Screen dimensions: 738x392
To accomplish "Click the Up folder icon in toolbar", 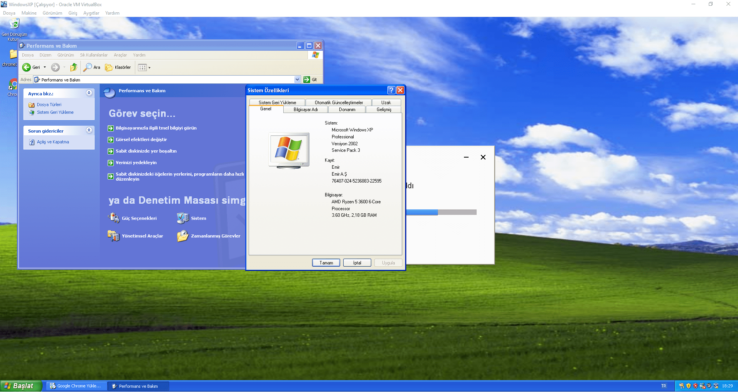I will coord(74,68).
